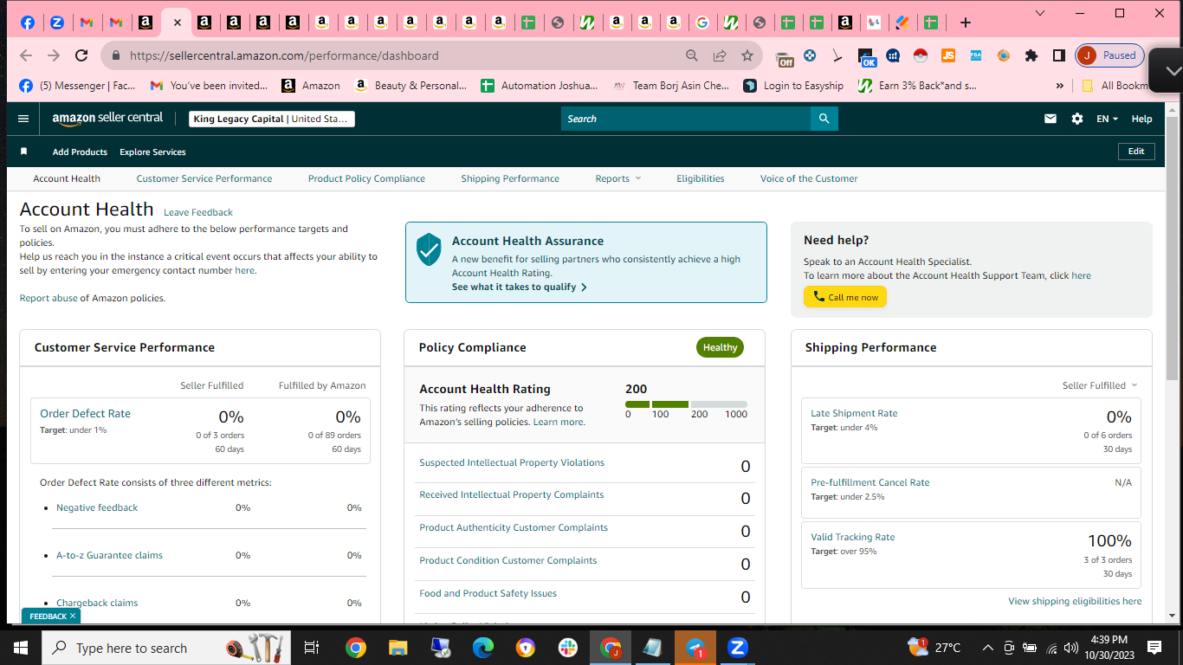Click the Leave Feedback link
1183x665 pixels.
click(x=198, y=212)
